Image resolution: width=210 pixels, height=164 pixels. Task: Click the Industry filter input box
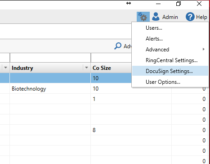(x=50, y=58)
